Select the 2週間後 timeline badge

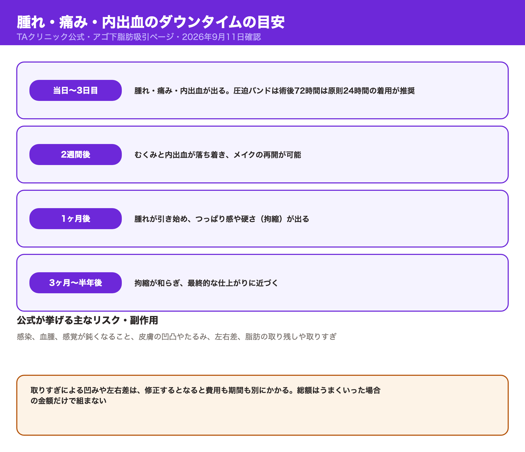pyautogui.click(x=76, y=155)
